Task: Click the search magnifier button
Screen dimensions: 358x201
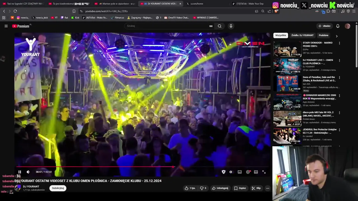Action: pos(220,26)
